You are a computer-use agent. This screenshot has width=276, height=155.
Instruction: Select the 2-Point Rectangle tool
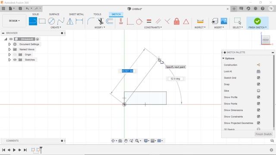pos(42,21)
